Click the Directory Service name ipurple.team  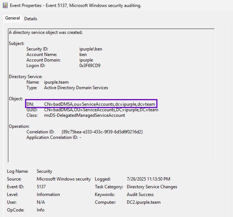[x=56, y=82]
